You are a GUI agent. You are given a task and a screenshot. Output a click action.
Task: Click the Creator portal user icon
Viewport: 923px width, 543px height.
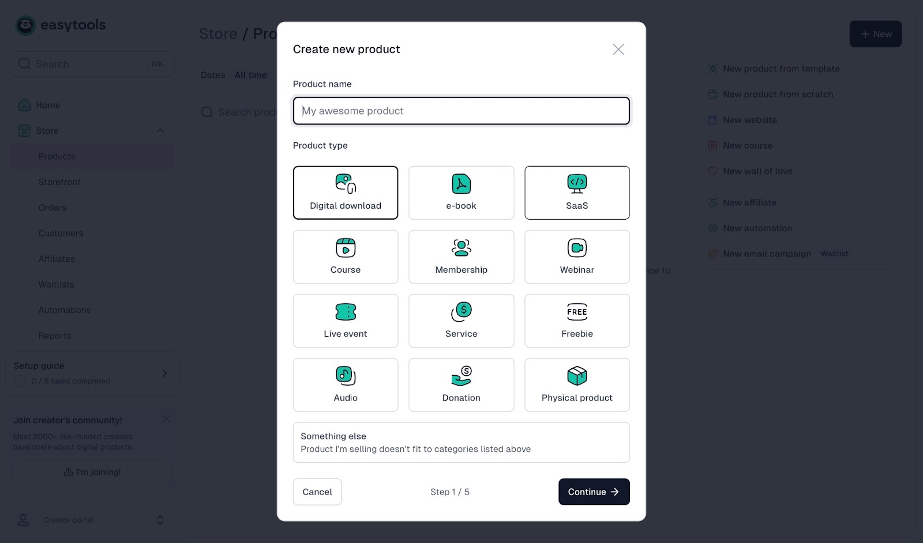(x=23, y=520)
